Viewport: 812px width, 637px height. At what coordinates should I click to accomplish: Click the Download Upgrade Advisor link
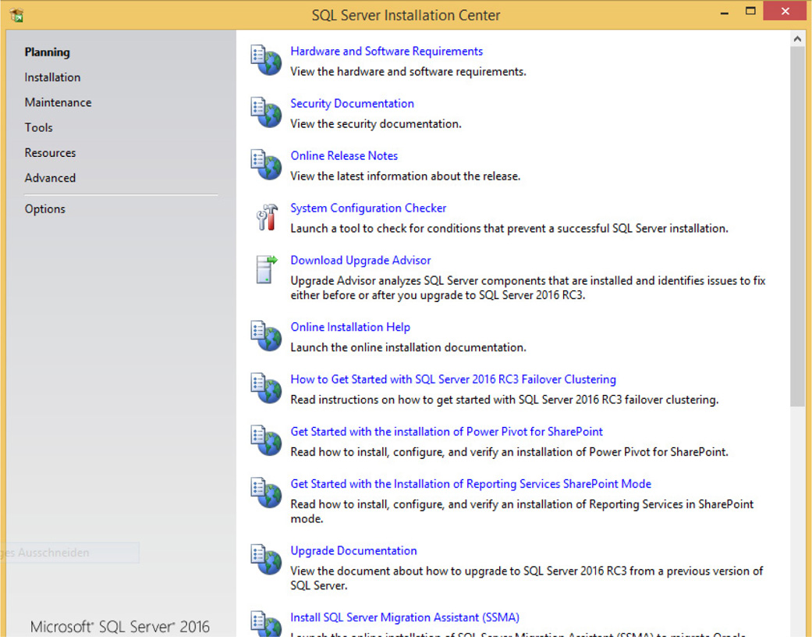coord(360,260)
